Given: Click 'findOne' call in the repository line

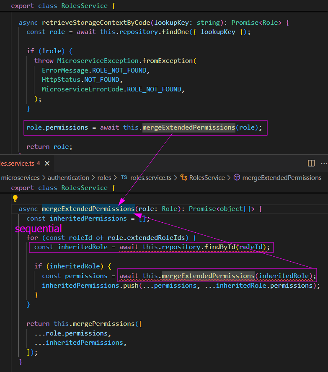Looking at the screenshot, I should coord(176,32).
